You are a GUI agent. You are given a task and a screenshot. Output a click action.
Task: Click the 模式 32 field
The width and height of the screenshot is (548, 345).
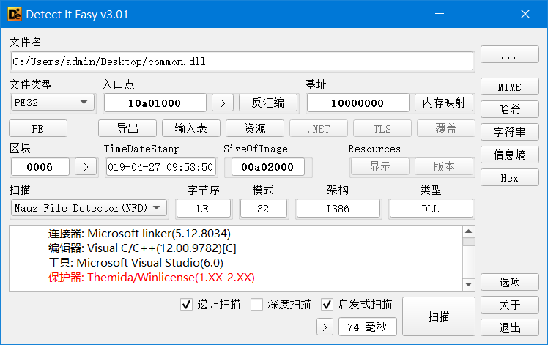263,208
